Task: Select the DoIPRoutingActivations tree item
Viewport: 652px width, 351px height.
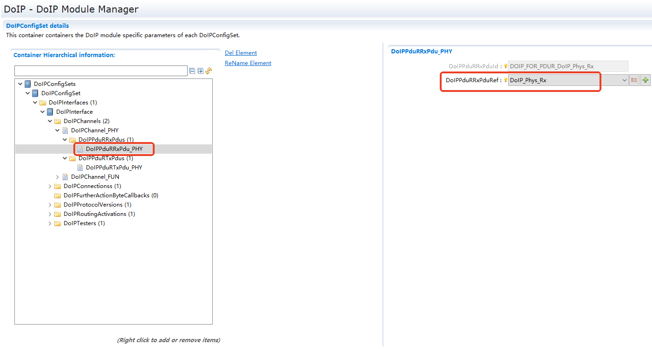Action: pos(99,214)
